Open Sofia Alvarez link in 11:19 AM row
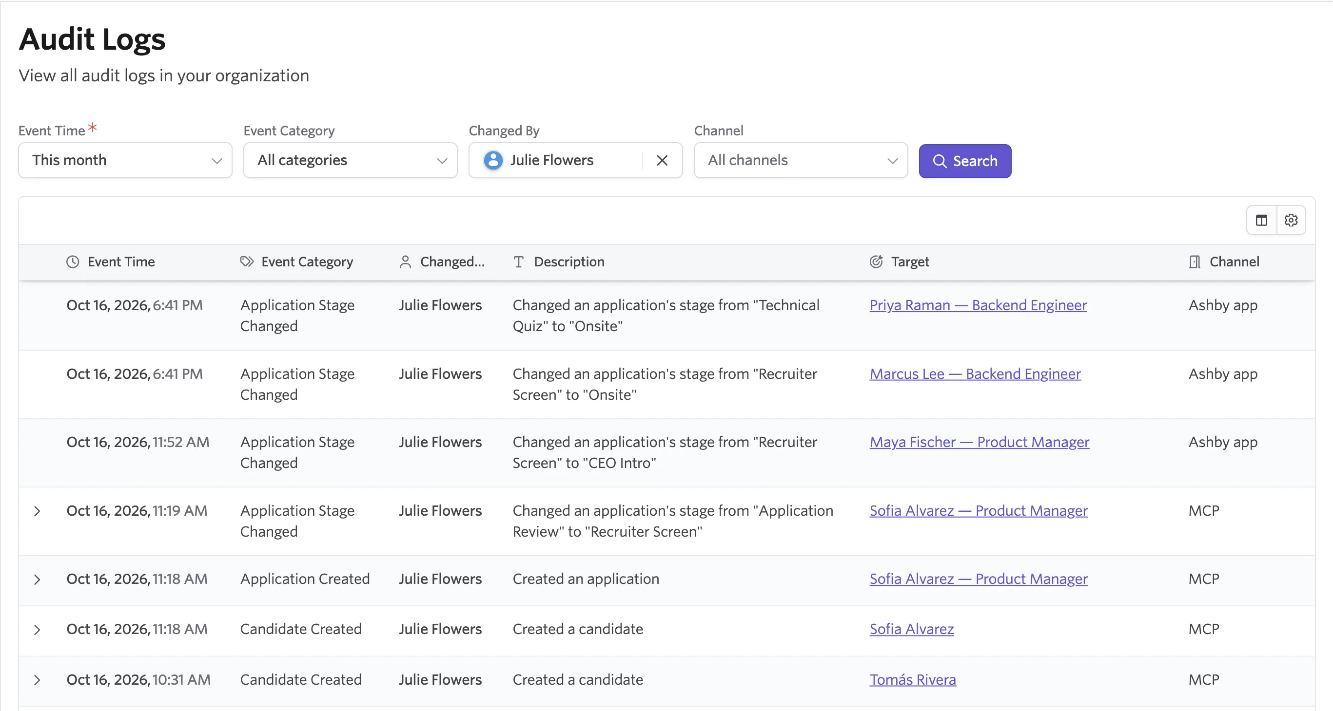 coord(978,511)
